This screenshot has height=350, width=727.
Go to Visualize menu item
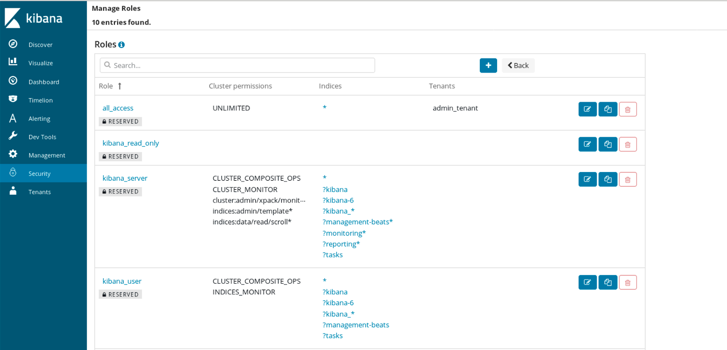point(40,63)
